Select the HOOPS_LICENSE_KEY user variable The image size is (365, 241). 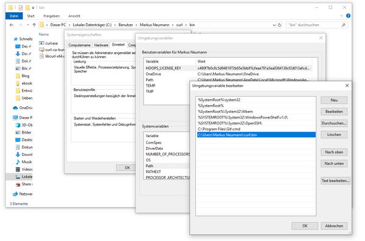pos(228,68)
